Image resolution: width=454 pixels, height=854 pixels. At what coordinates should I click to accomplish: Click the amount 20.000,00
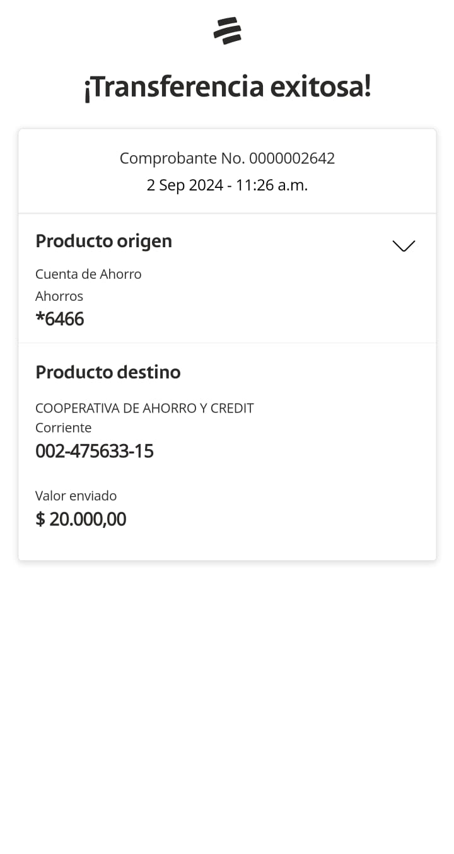click(88, 519)
